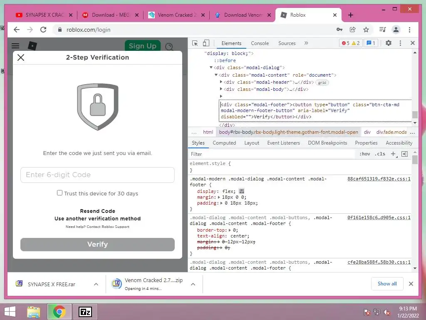Screen dimensions: 426x320
Task: Open the Contact Roblox Support link
Action: (108, 227)
